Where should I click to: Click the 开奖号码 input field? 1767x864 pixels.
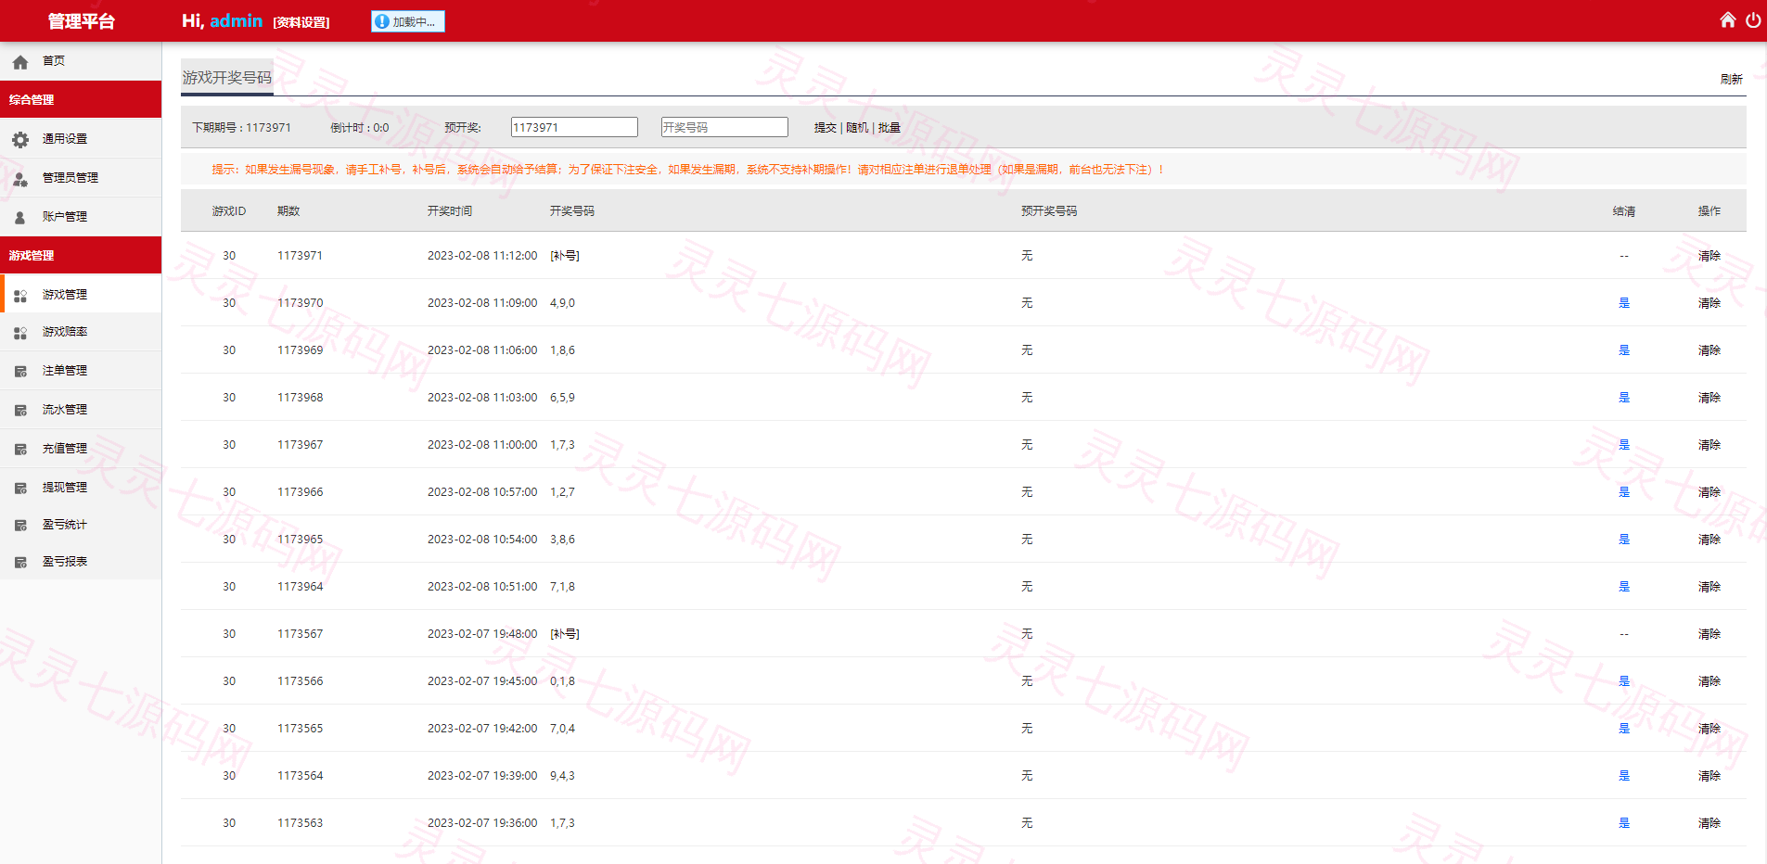724,127
